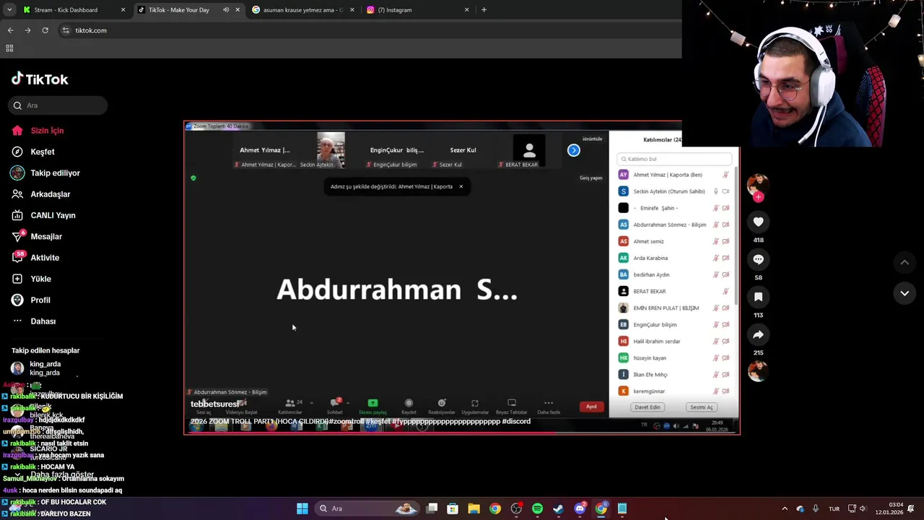Click the browser forward arrow

tap(27, 30)
